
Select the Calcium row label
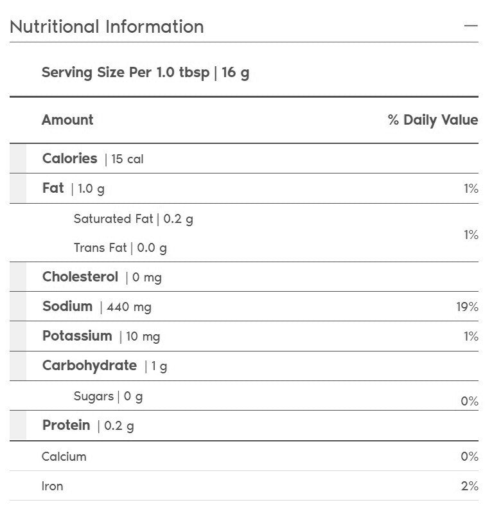(64, 456)
